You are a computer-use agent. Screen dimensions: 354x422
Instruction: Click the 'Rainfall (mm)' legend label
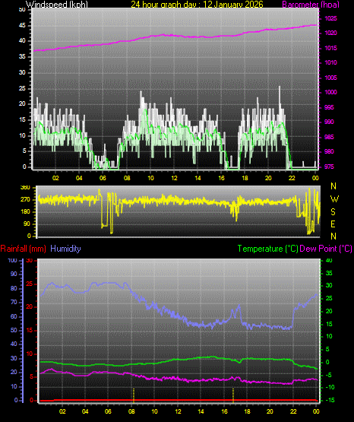click(23, 249)
